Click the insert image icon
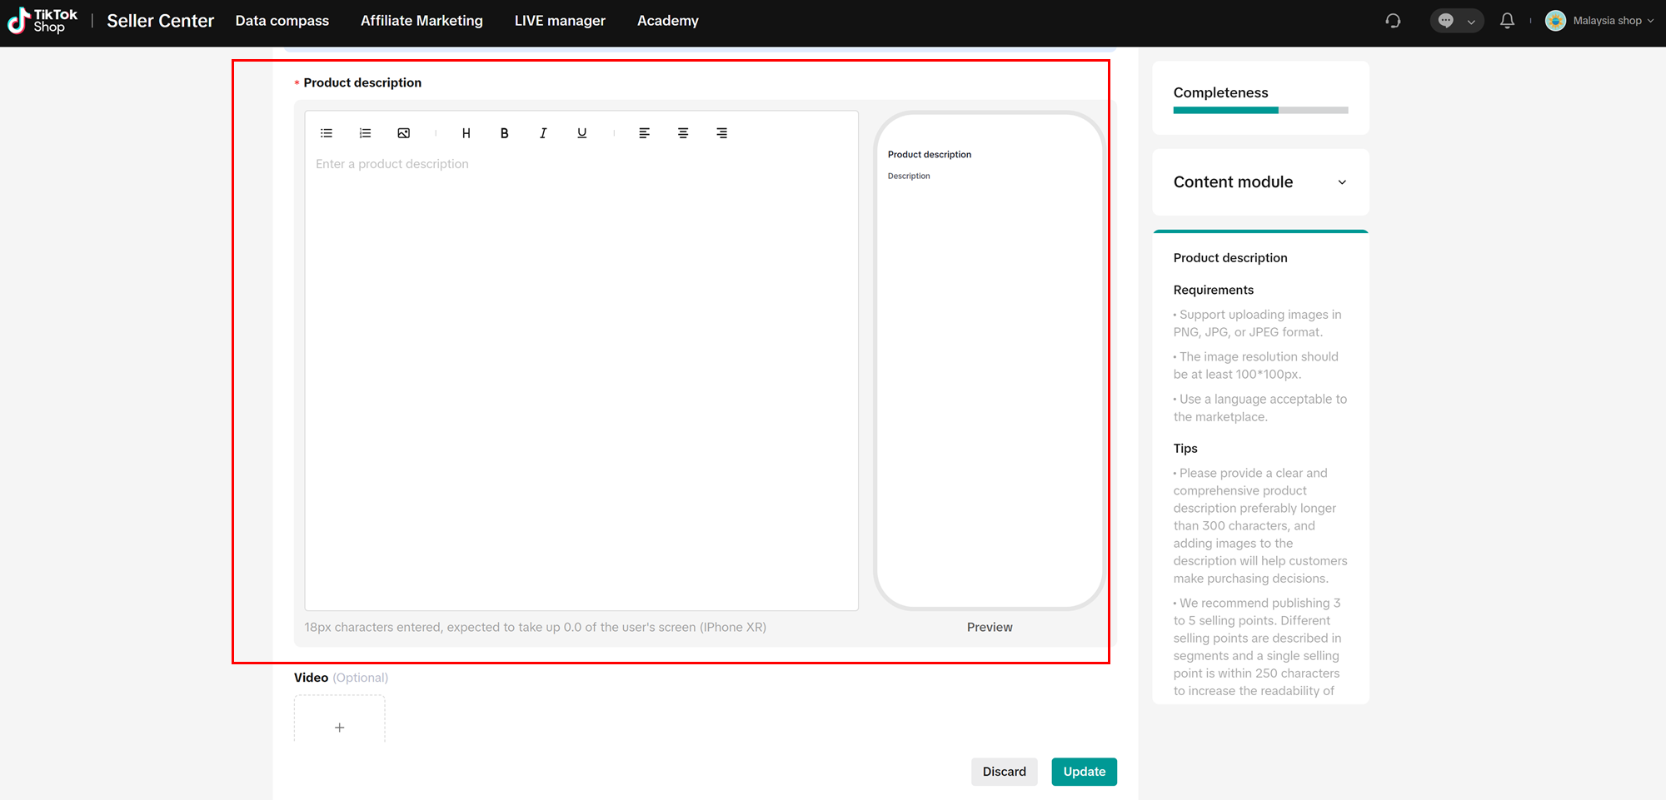This screenshot has height=800, width=1666. (x=404, y=133)
